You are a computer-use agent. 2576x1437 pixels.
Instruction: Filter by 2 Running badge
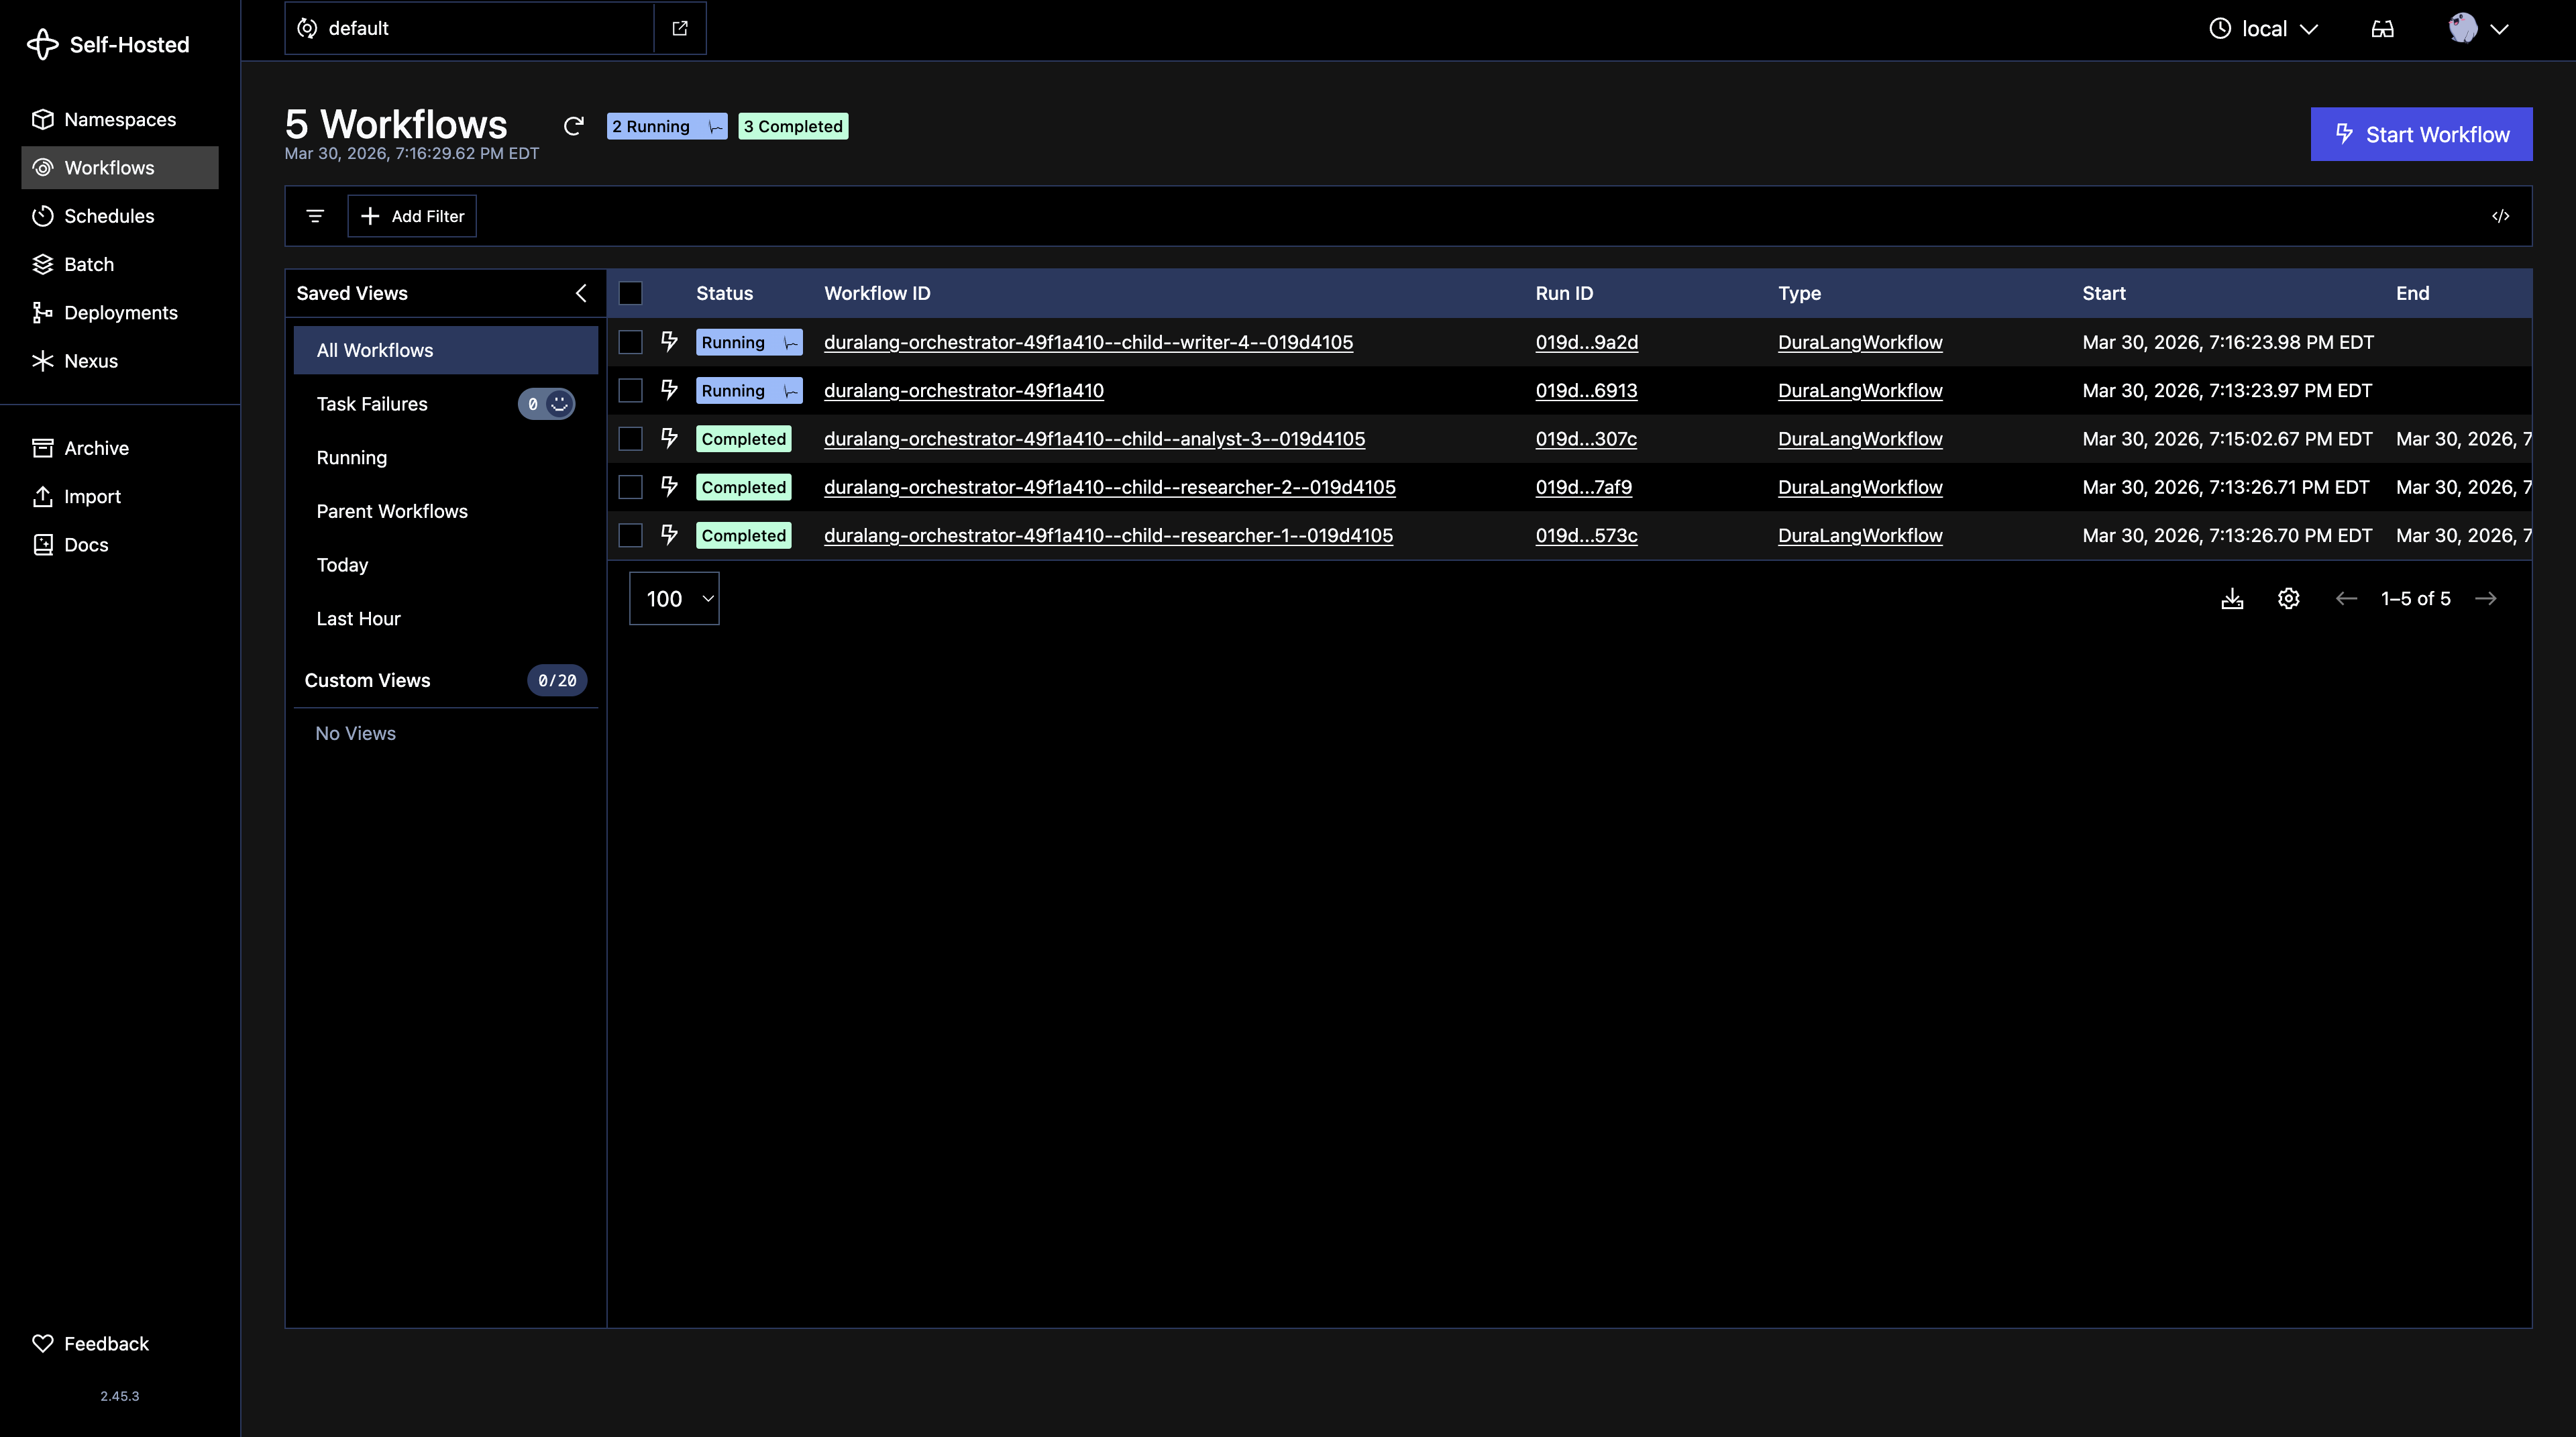pyautogui.click(x=667, y=126)
